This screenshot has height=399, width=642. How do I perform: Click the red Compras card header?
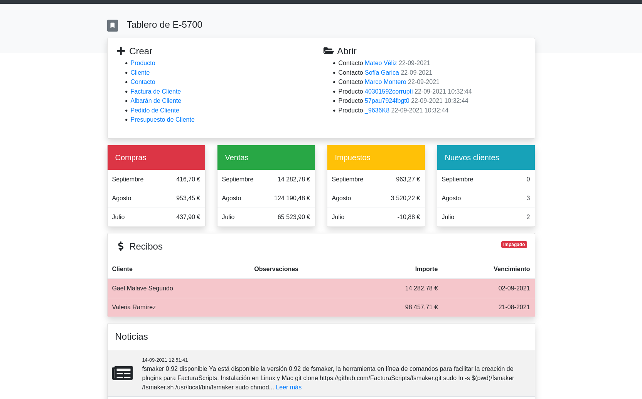(x=156, y=158)
